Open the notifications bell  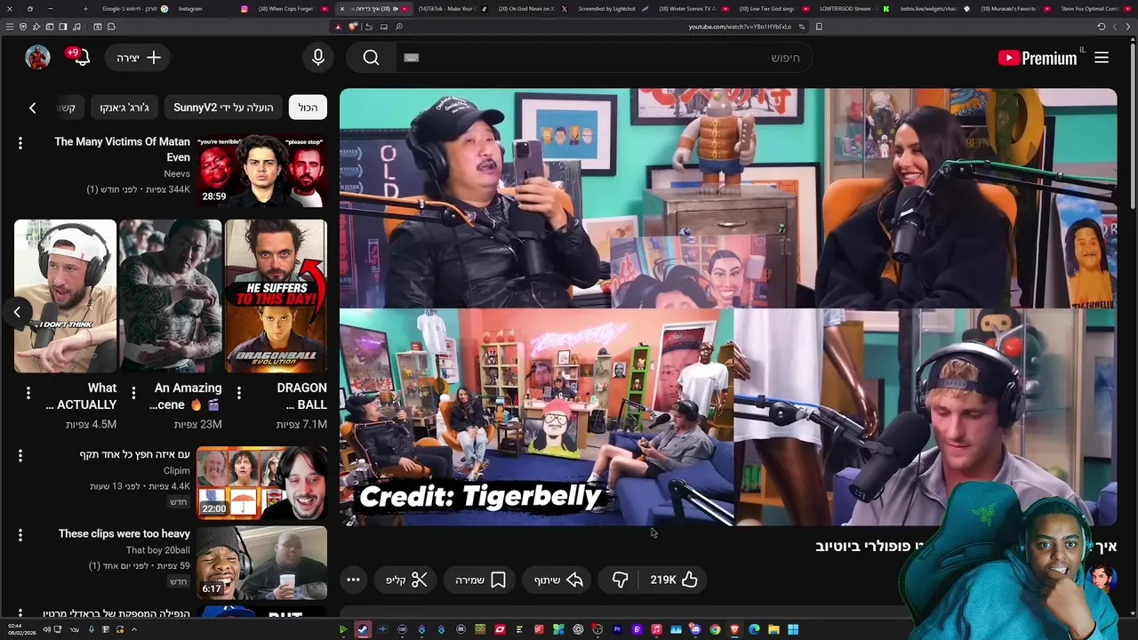[82, 58]
